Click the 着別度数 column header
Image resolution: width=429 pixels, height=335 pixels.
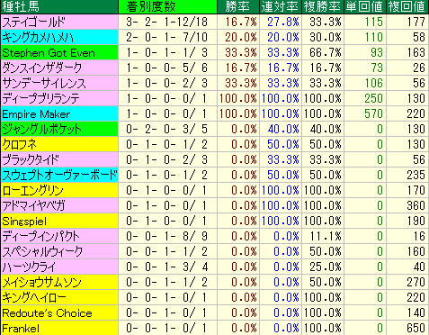coord(167,6)
